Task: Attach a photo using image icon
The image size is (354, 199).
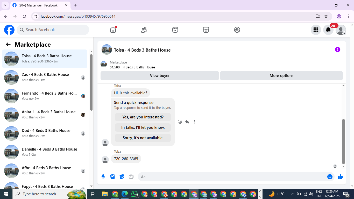Action: (112, 177)
